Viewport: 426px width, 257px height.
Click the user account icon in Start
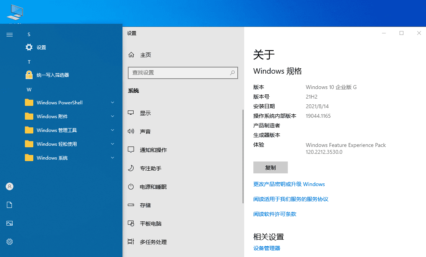pyautogui.click(x=10, y=186)
